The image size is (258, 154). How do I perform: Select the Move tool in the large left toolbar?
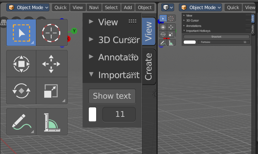(52, 64)
